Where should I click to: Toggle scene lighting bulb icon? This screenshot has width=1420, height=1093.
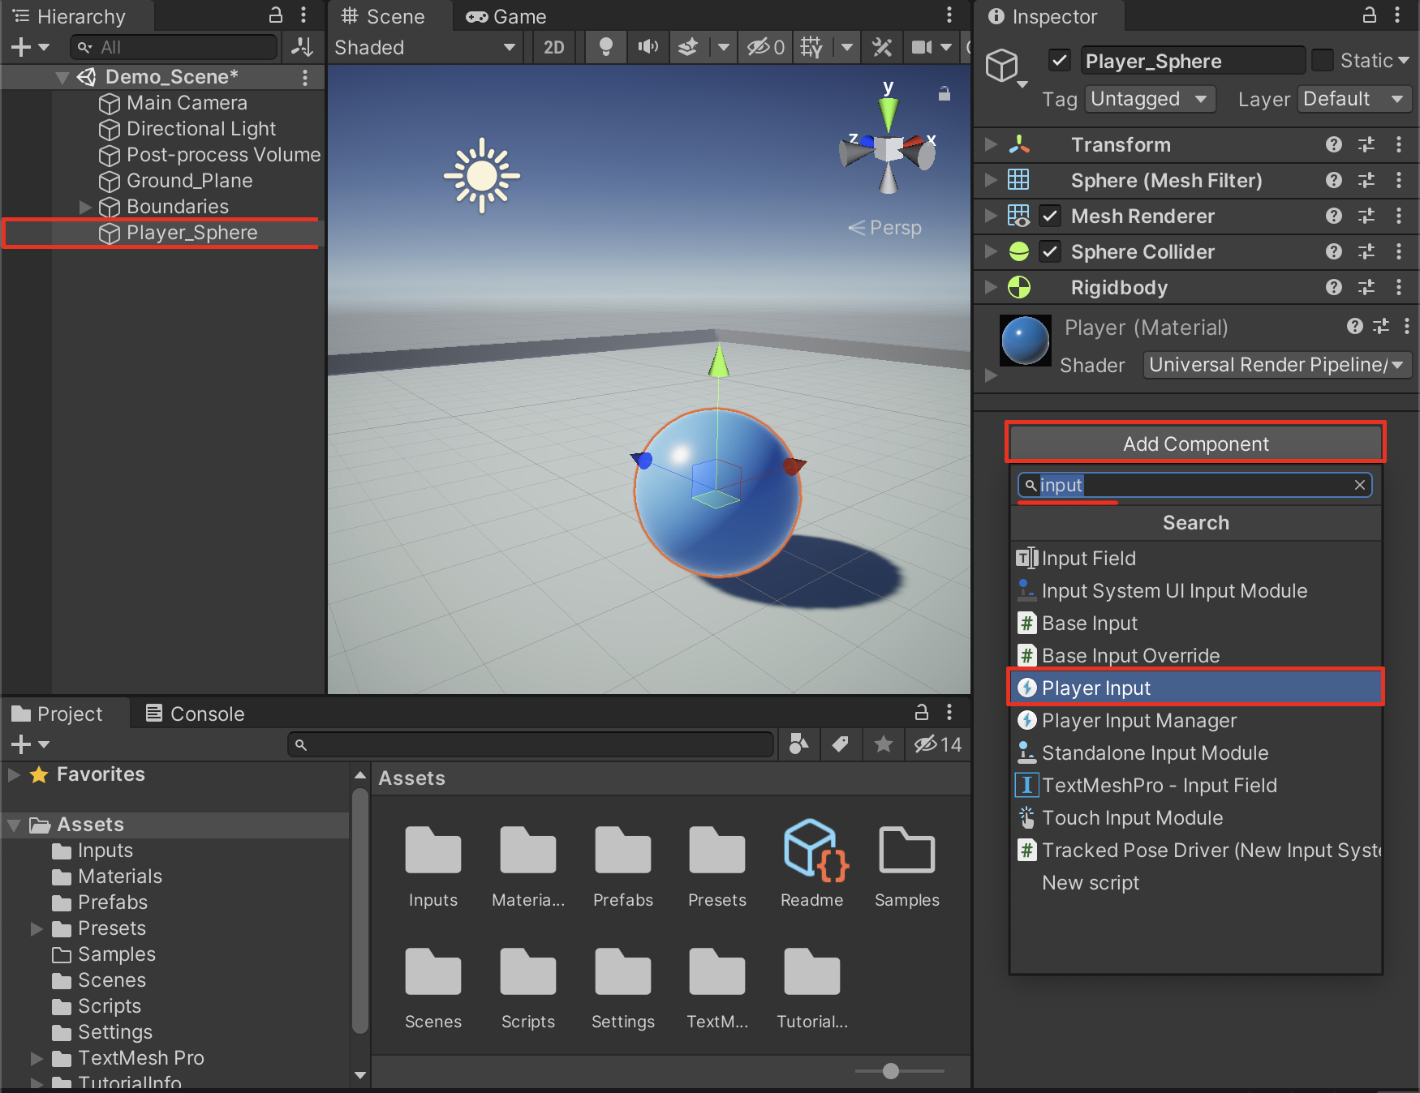[605, 47]
